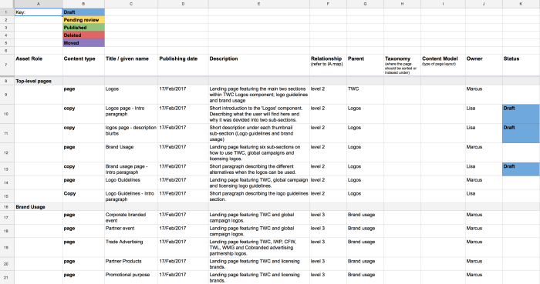
Task: Click the Trade Advertising description cell
Action: pyautogui.click(x=259, y=248)
